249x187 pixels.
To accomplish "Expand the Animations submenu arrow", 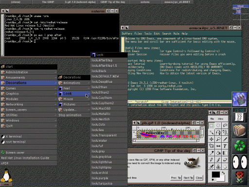I will pyautogui.click(x=89, y=83).
